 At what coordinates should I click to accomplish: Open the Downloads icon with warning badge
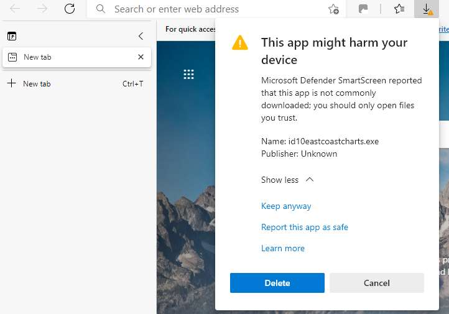pos(427,9)
